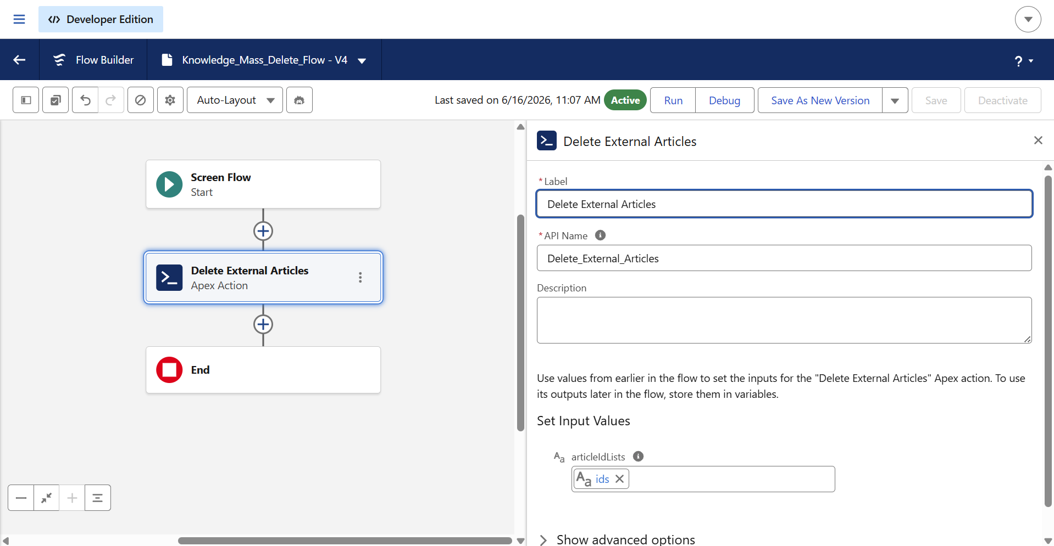
Task: Click the toolbar icon after Auto-Layout
Action: point(299,100)
